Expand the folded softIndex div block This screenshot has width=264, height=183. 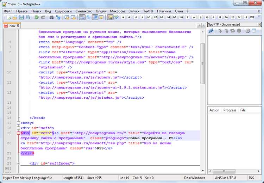pos(18,164)
